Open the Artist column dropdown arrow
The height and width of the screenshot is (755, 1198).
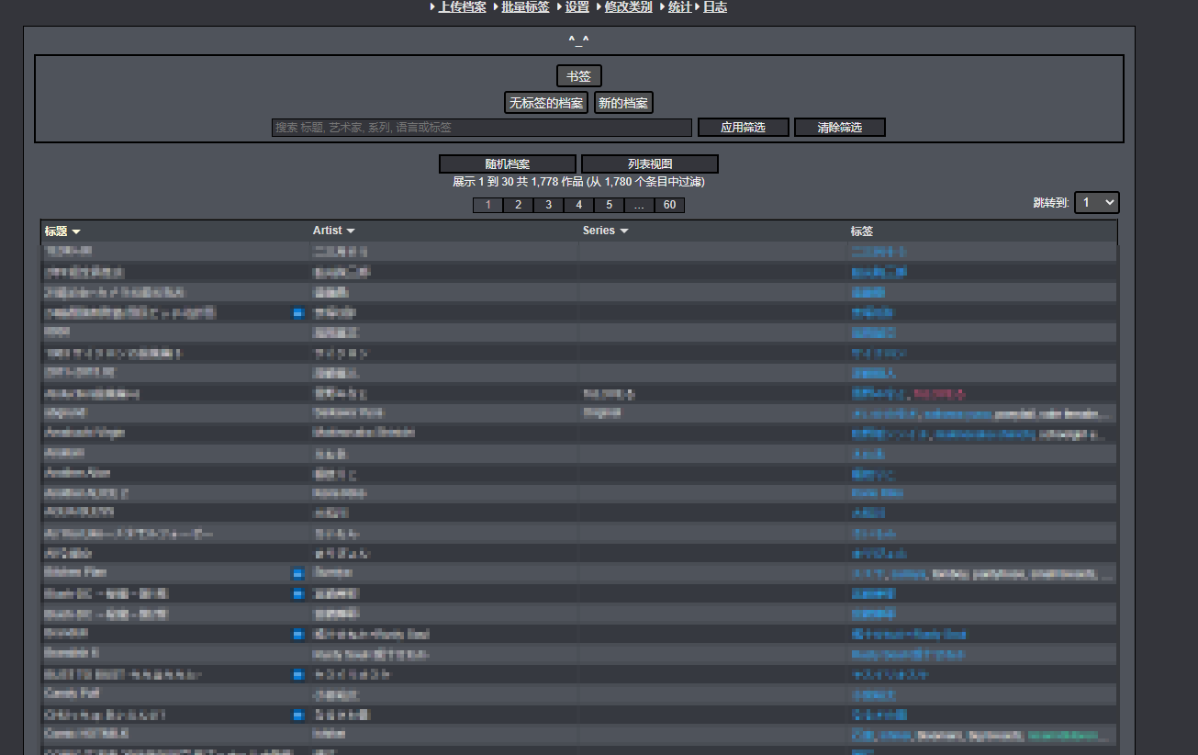(x=351, y=231)
